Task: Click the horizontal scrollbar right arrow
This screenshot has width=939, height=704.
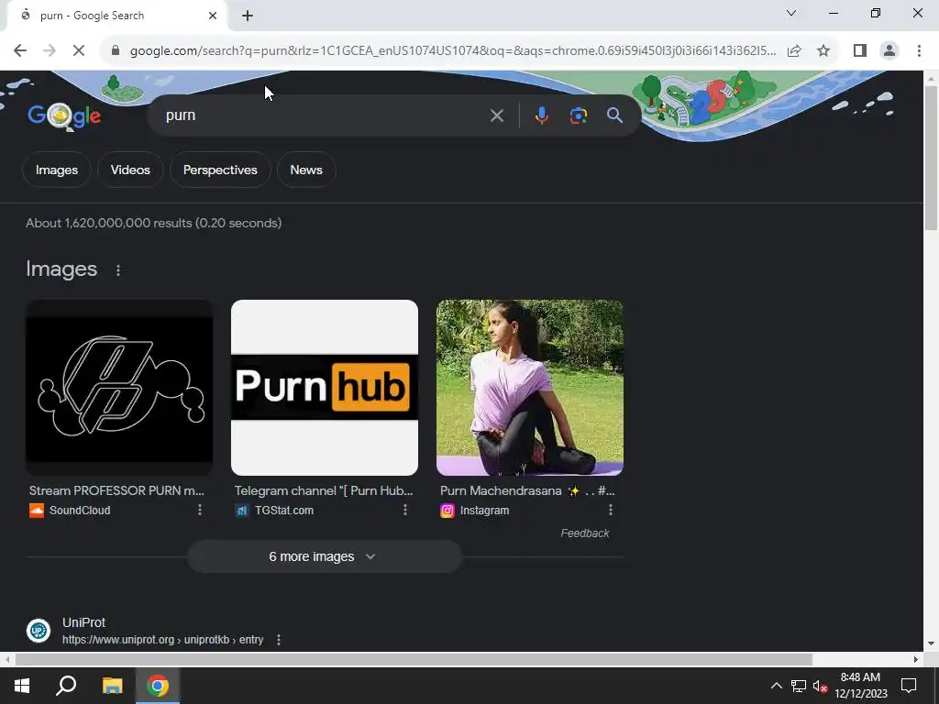Action: (916, 660)
